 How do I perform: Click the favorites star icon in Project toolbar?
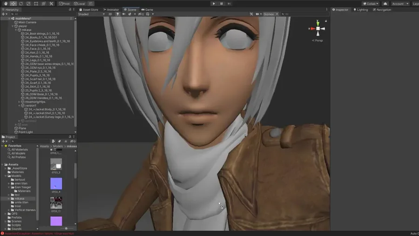click(66, 141)
